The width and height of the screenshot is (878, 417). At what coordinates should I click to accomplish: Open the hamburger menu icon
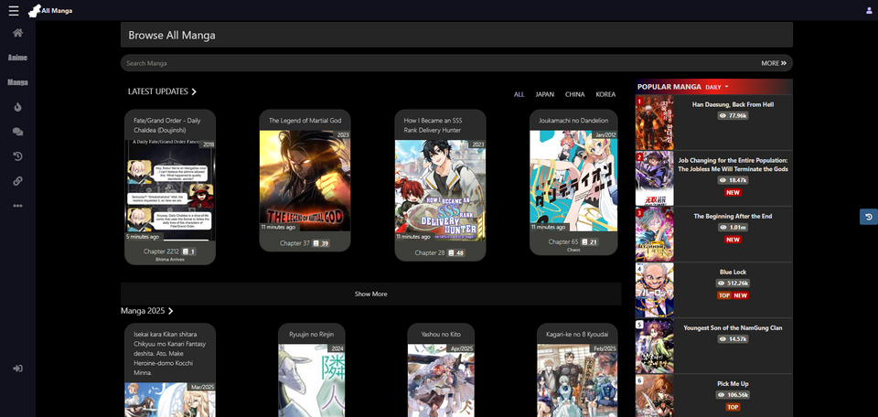(14, 11)
